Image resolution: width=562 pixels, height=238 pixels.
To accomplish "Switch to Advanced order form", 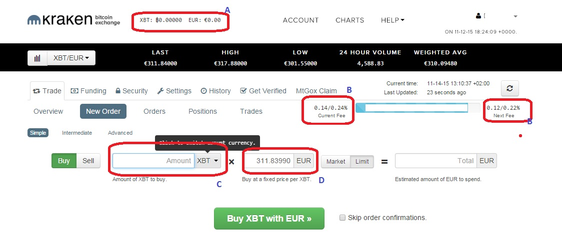I will [120, 133].
